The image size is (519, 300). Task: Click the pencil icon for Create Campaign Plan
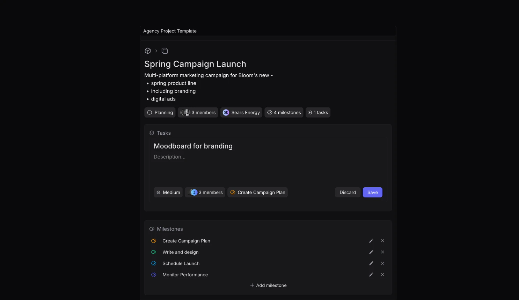point(371,241)
